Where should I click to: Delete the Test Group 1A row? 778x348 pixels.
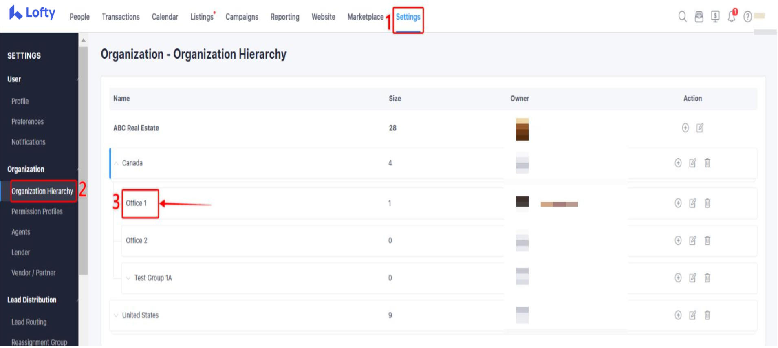(x=707, y=278)
